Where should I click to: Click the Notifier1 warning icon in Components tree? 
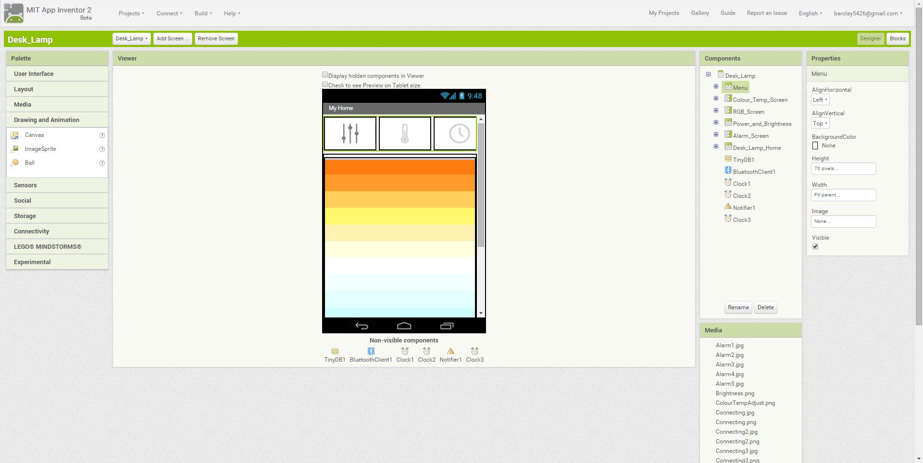pyautogui.click(x=728, y=207)
